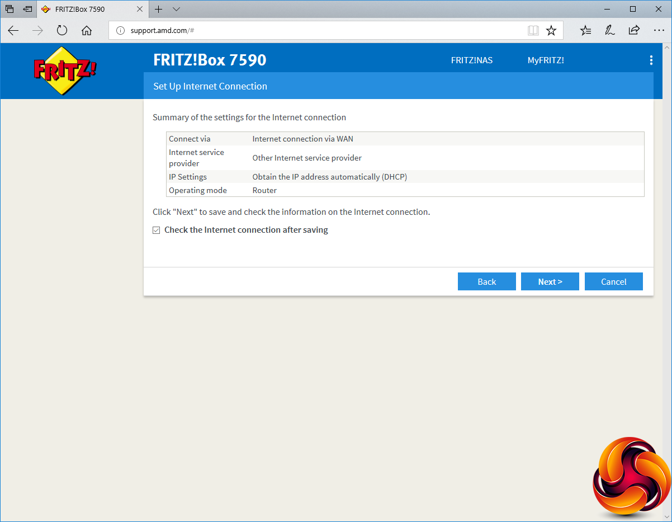Open Edge settings and more menu
Screen dimensions: 672x522
[659, 31]
